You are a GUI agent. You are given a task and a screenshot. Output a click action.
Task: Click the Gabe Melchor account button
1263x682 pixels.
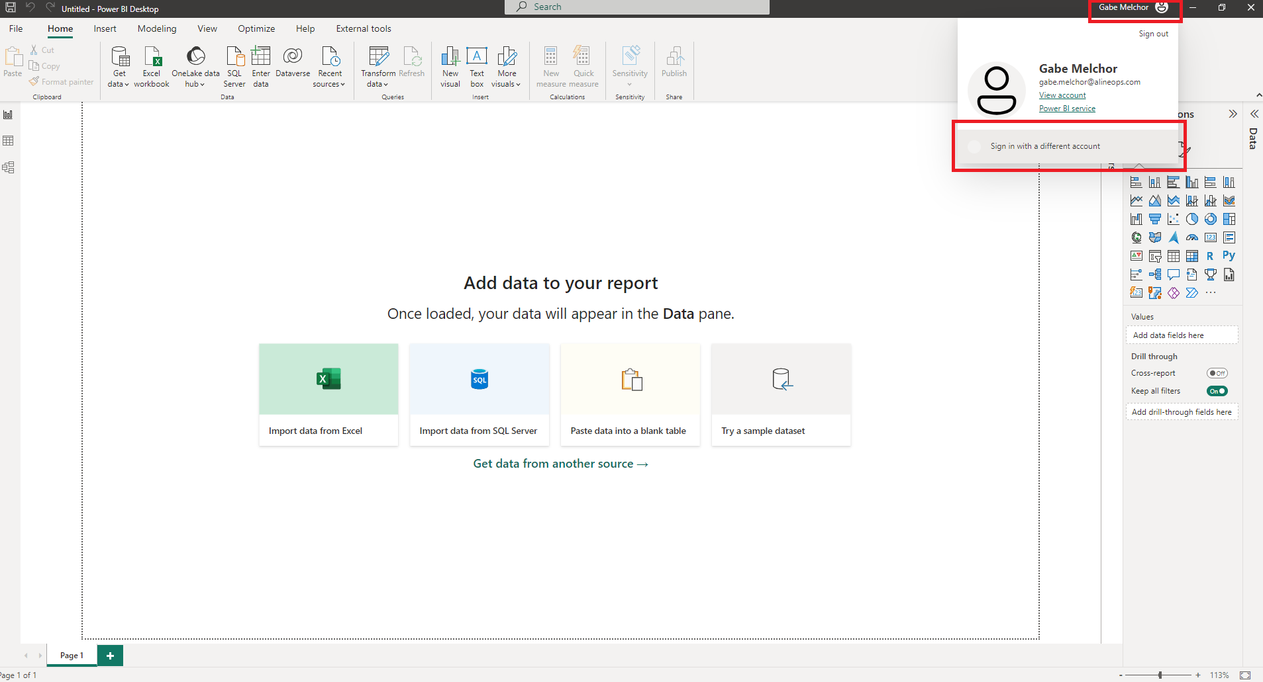click(1134, 8)
